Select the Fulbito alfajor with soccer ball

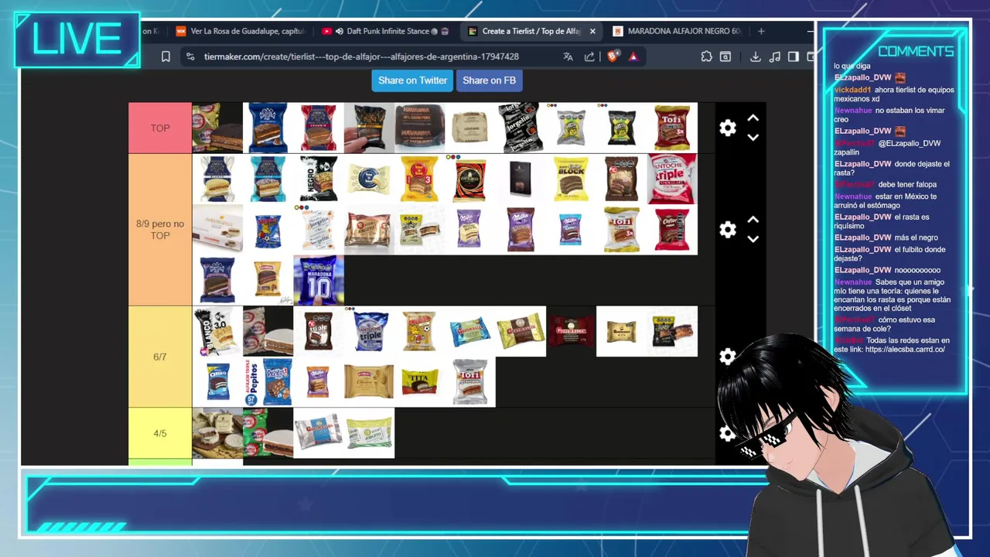[419, 331]
